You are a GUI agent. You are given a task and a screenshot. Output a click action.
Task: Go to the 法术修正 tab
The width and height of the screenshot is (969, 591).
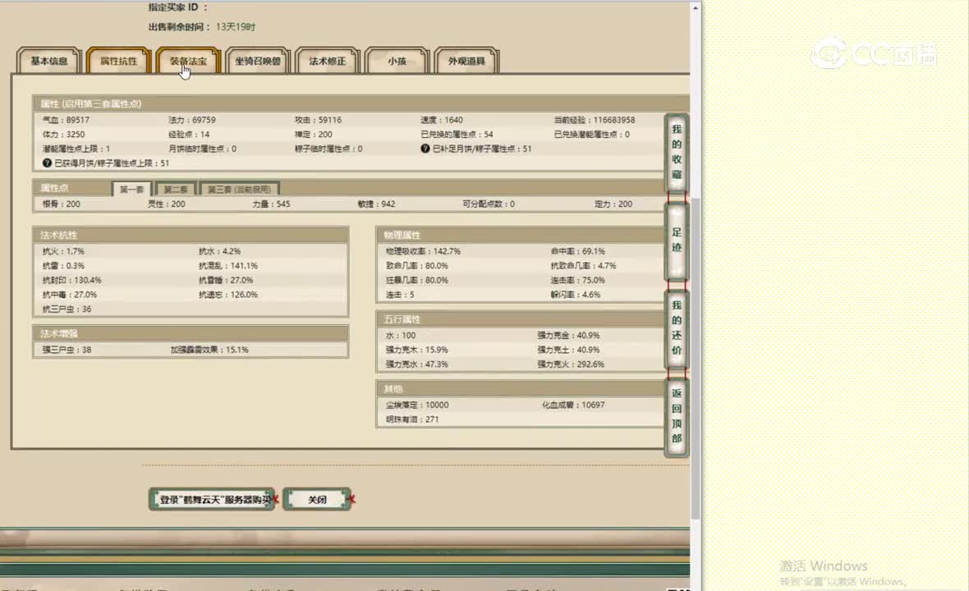tap(327, 61)
